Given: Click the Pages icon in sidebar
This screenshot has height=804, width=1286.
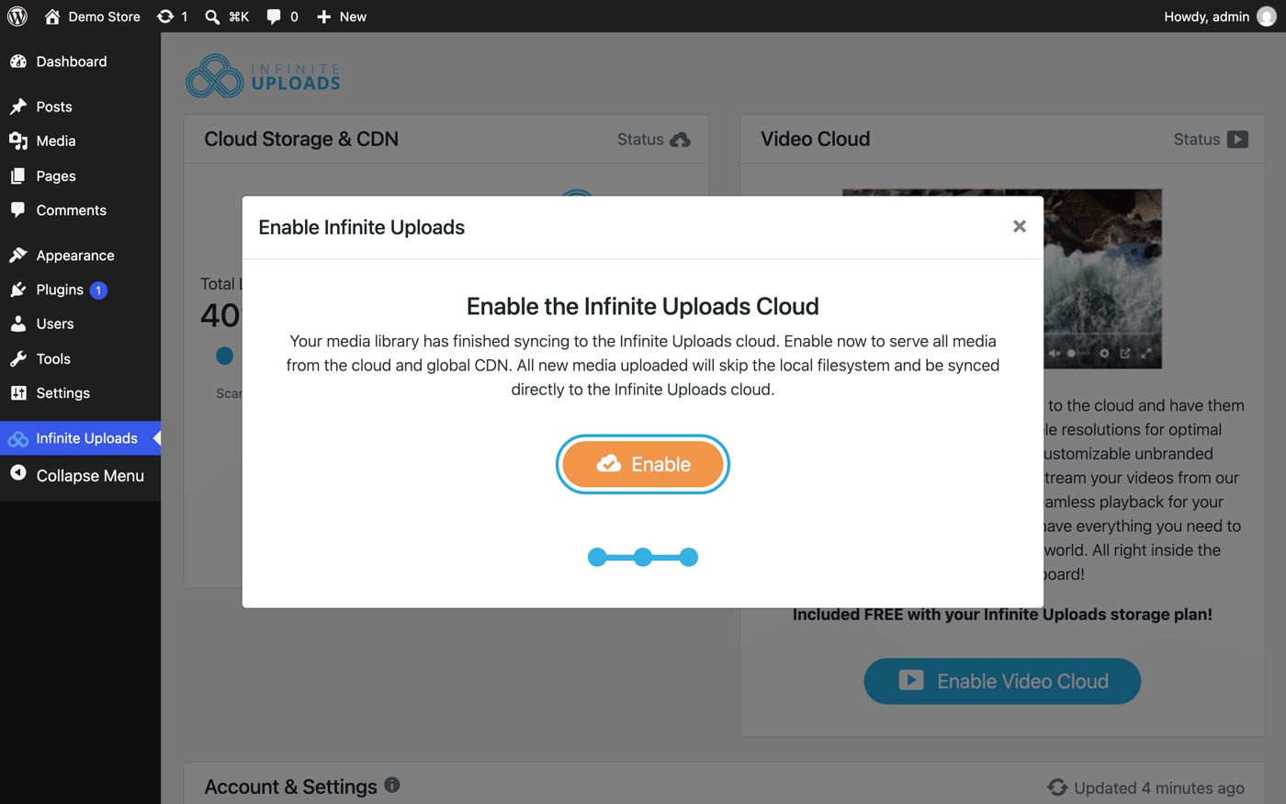Looking at the screenshot, I should (18, 176).
